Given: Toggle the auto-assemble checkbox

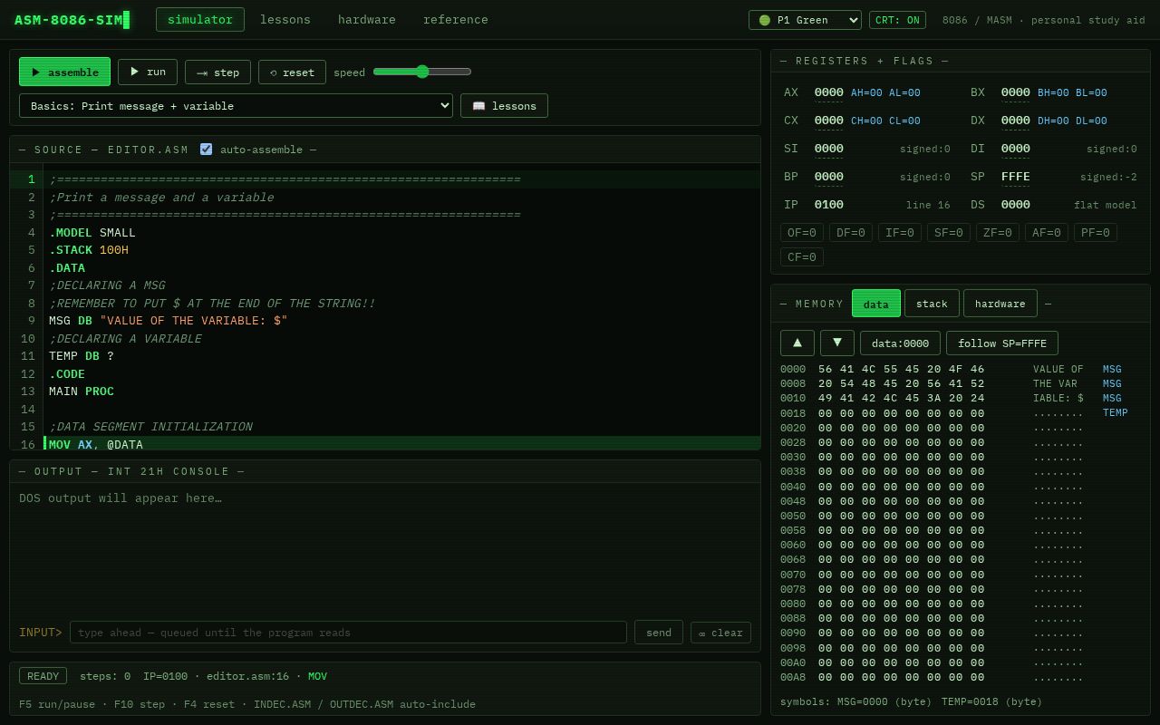Looking at the screenshot, I should click(x=206, y=150).
